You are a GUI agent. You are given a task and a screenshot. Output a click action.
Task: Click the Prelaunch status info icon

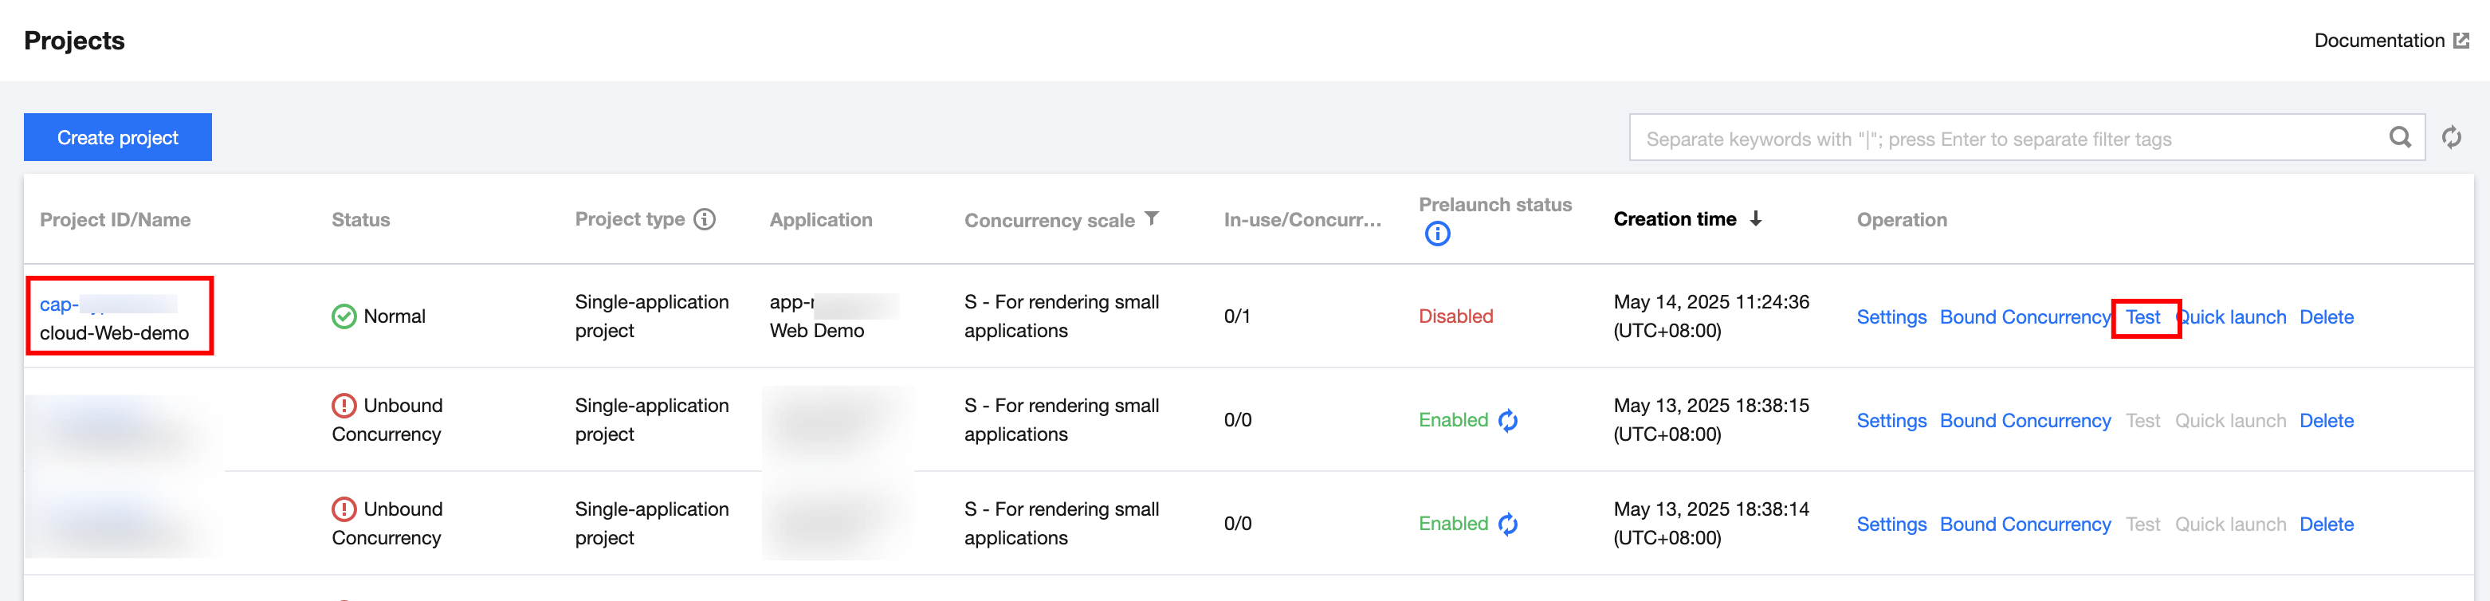(1436, 234)
